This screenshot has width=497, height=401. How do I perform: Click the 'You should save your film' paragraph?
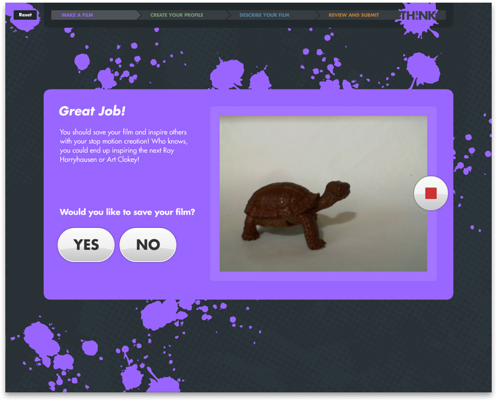click(x=123, y=146)
